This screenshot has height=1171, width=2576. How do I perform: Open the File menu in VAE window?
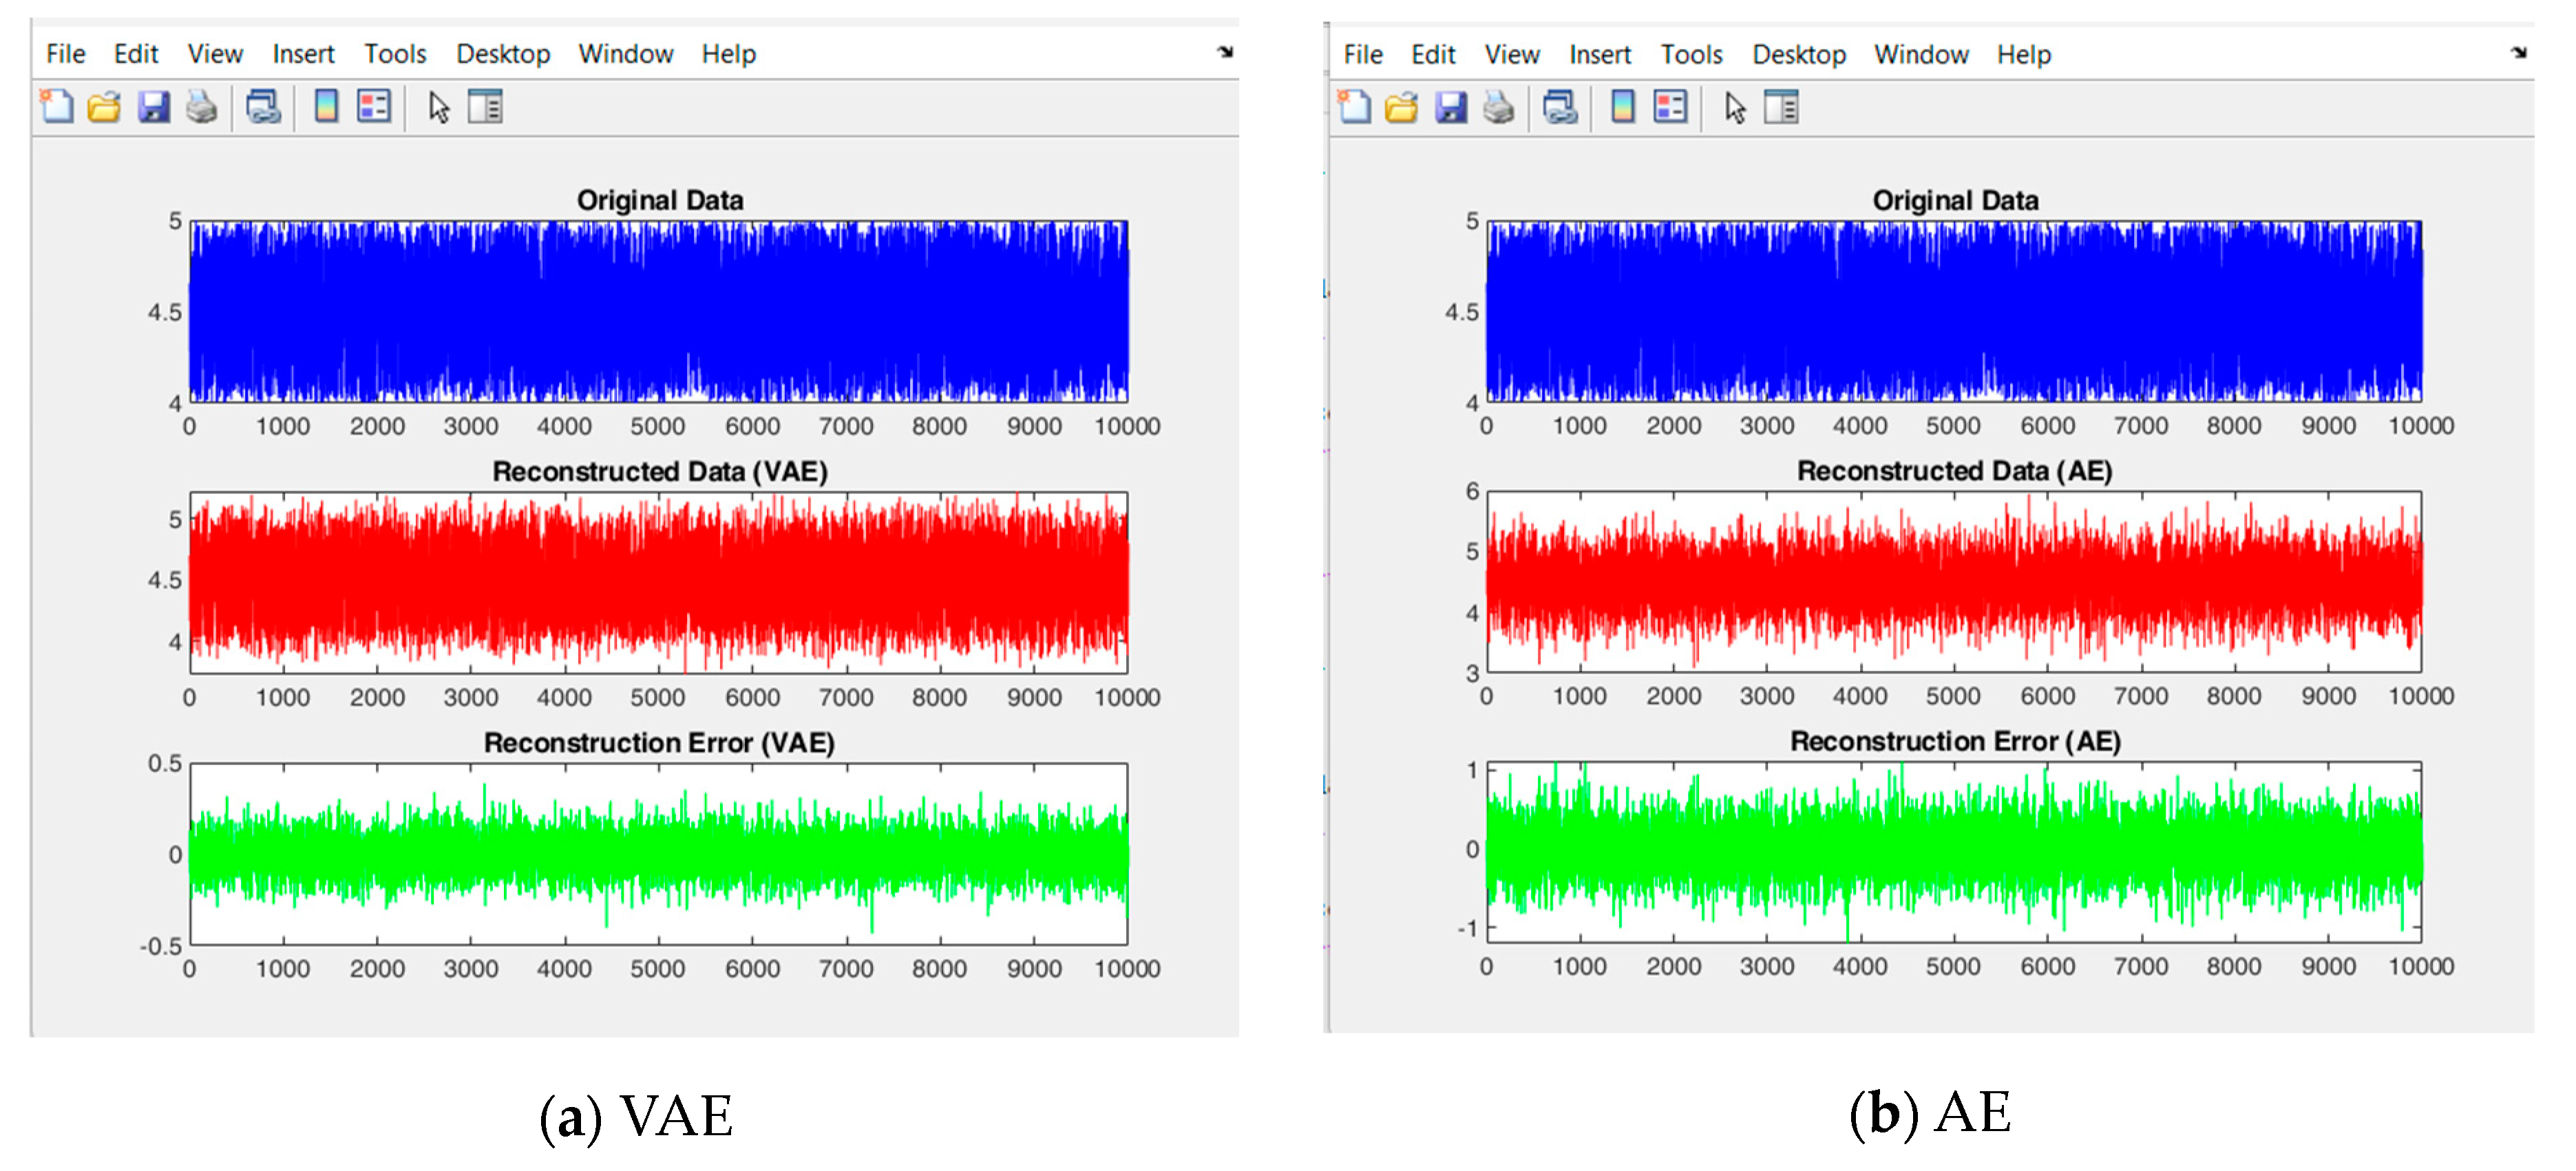point(66,54)
